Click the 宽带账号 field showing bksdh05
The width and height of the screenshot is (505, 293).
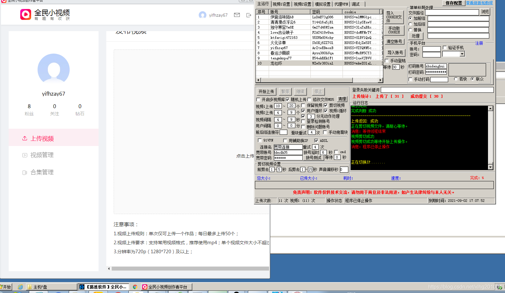pyautogui.click(x=288, y=152)
